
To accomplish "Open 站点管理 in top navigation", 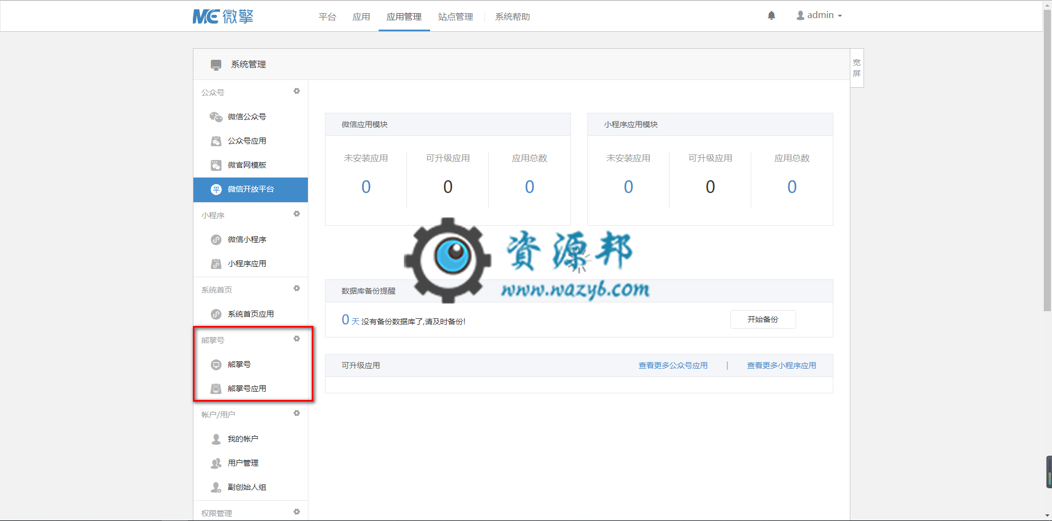I will pos(455,16).
